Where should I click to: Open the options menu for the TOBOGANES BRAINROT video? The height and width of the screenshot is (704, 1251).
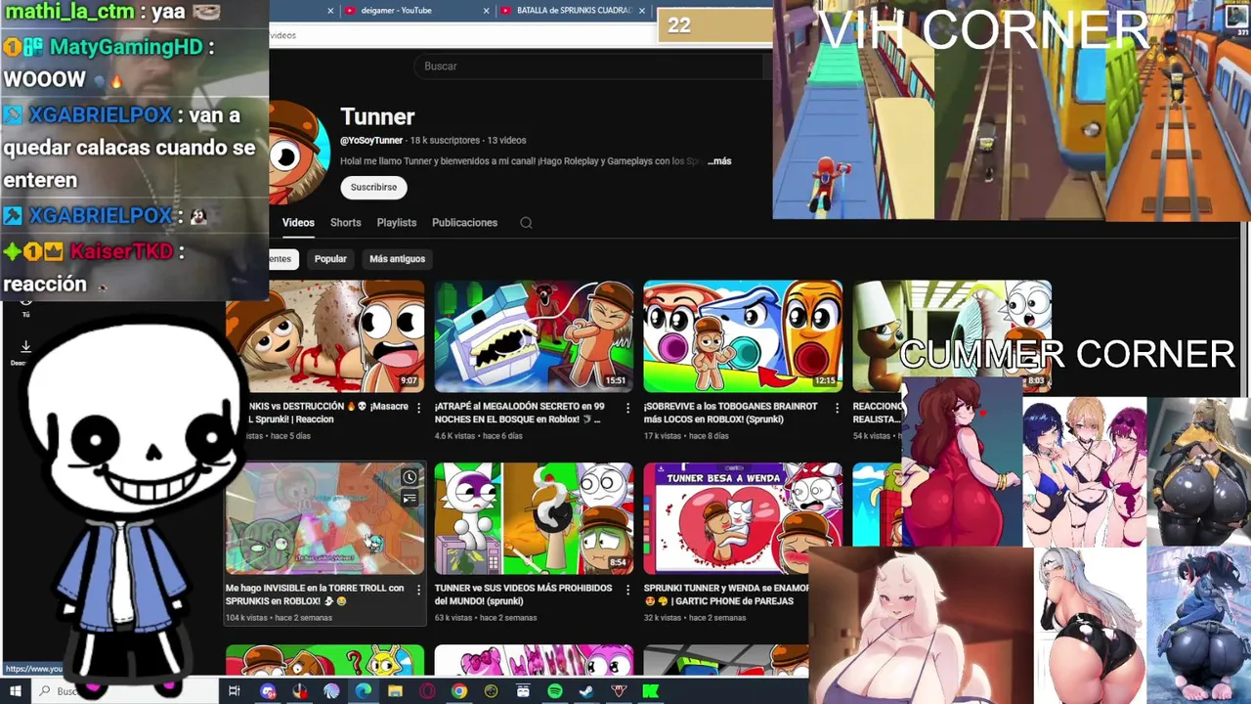[837, 408]
